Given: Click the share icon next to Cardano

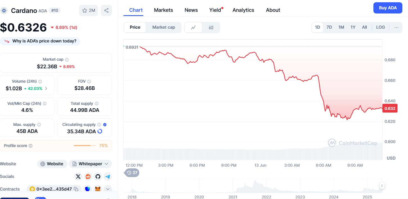Looking at the screenshot, I should point(106,10).
